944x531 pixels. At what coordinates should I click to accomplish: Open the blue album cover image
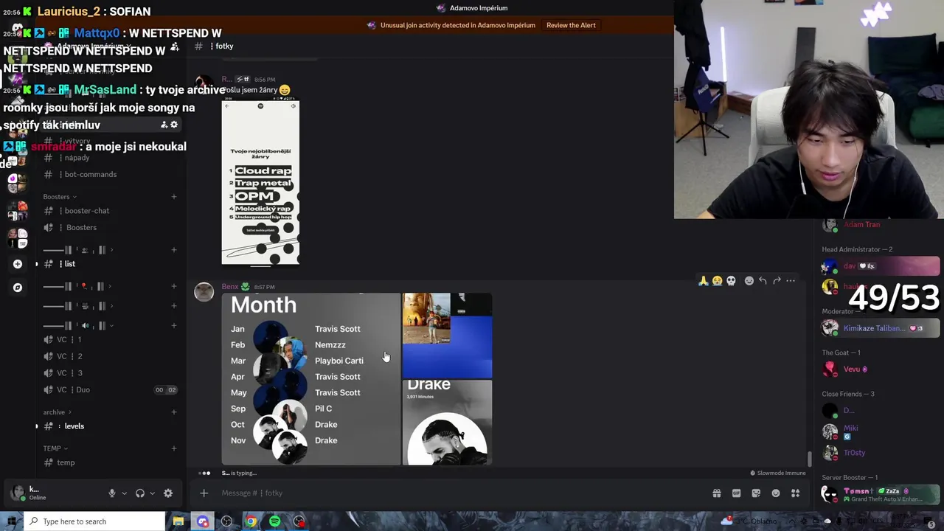pyautogui.click(x=447, y=336)
